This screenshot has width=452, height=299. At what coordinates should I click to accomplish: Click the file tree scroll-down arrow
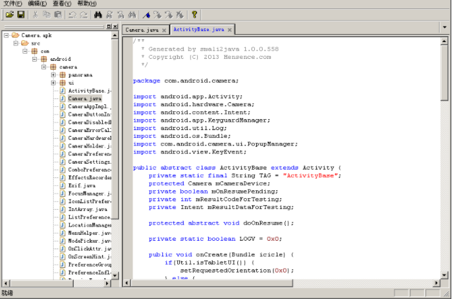click(115, 275)
